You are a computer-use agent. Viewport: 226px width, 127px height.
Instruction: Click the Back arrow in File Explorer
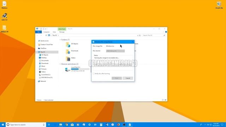(x=37, y=35)
